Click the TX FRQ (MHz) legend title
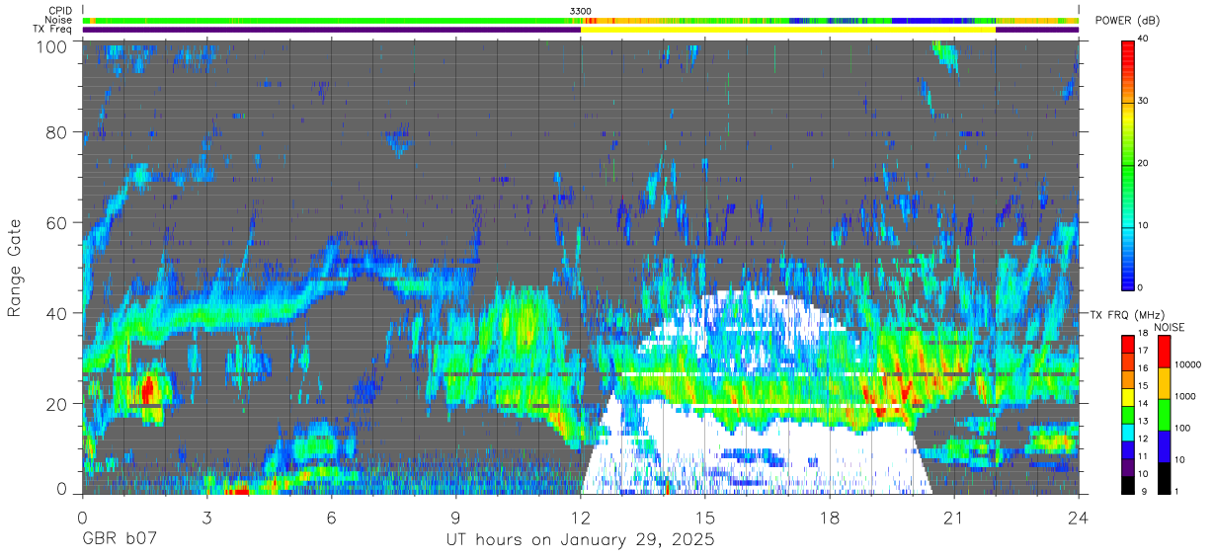This screenshot has height=560, width=1213. point(1126,315)
